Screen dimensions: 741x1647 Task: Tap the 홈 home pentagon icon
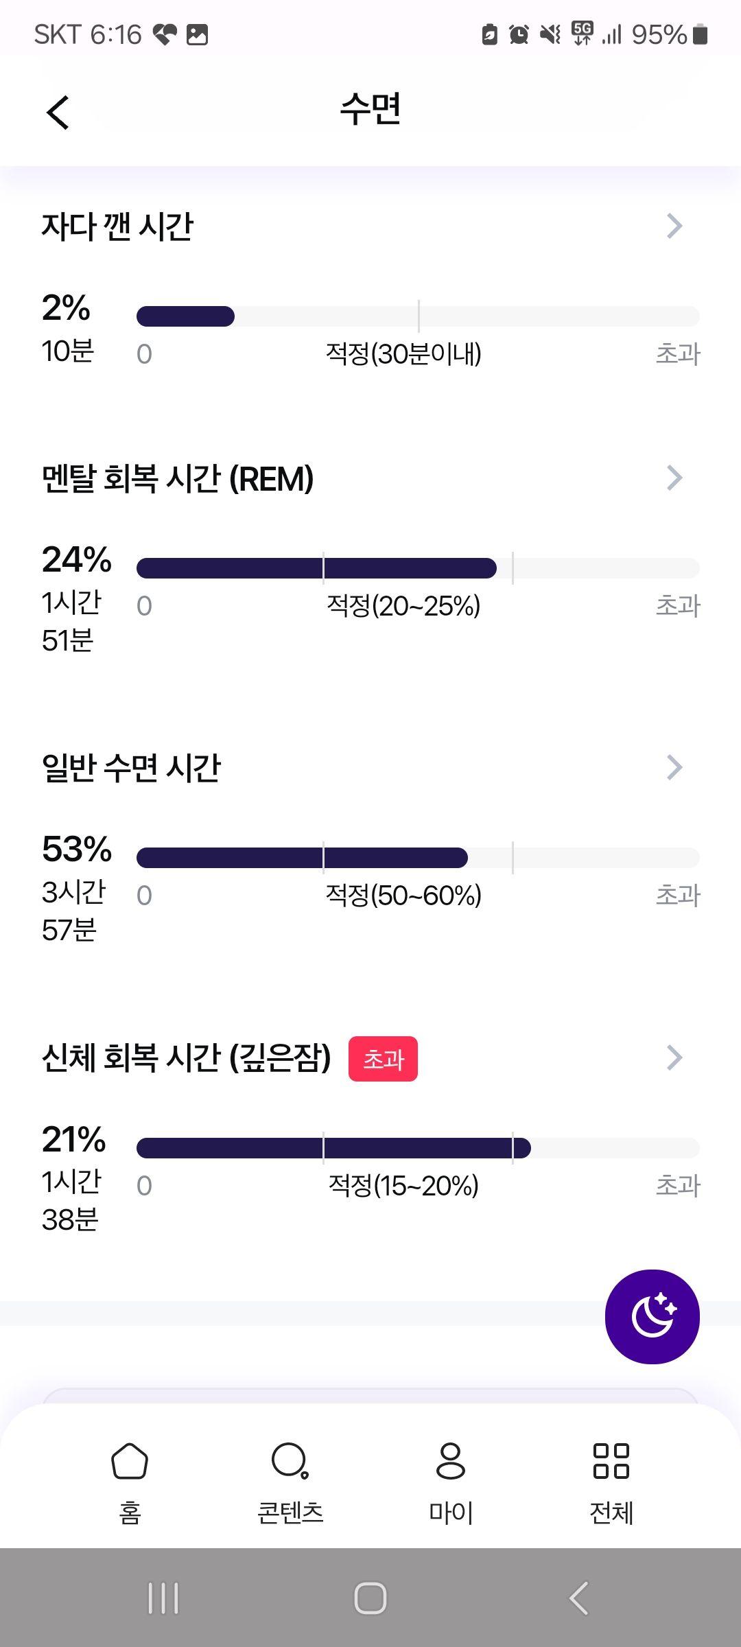click(130, 1460)
